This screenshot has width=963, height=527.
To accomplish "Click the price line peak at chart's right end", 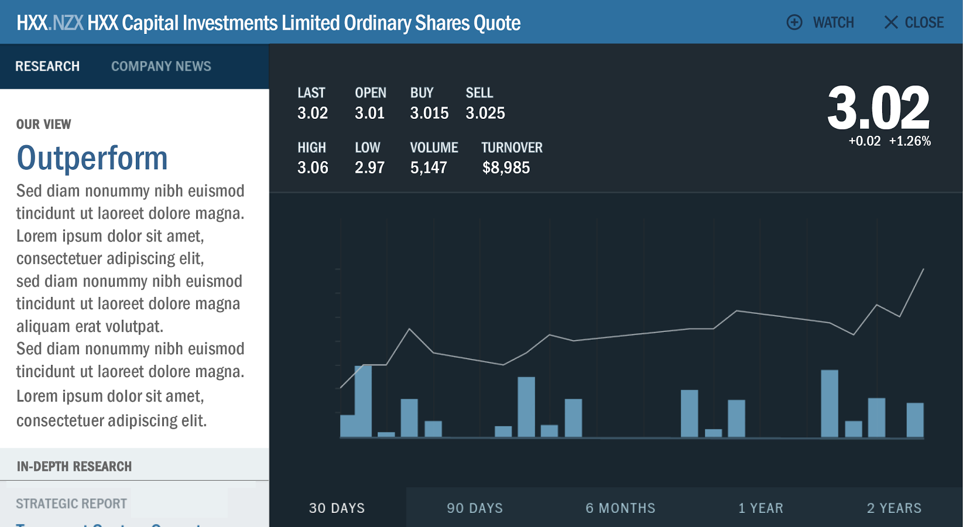I will pos(923,269).
